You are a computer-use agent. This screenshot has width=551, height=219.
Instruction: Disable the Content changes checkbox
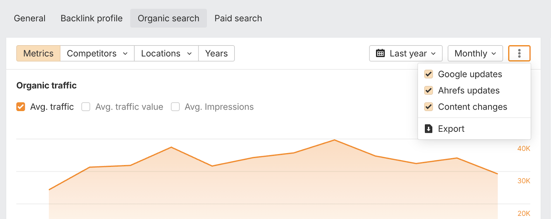(428, 107)
